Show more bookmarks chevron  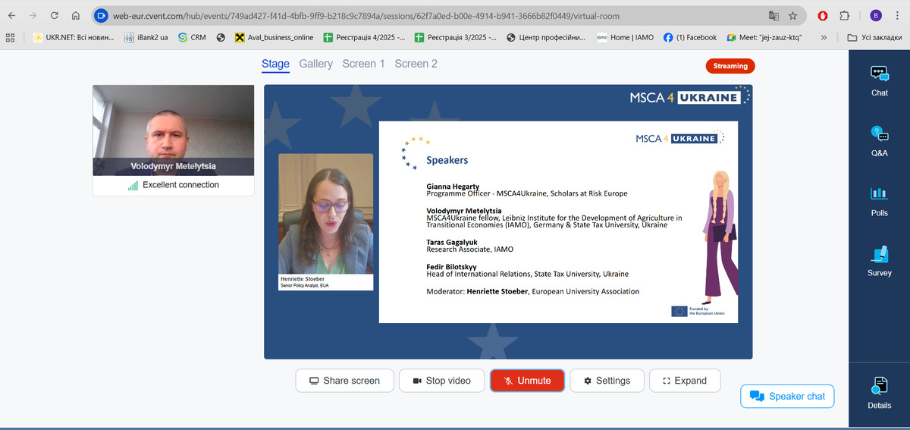coord(824,37)
